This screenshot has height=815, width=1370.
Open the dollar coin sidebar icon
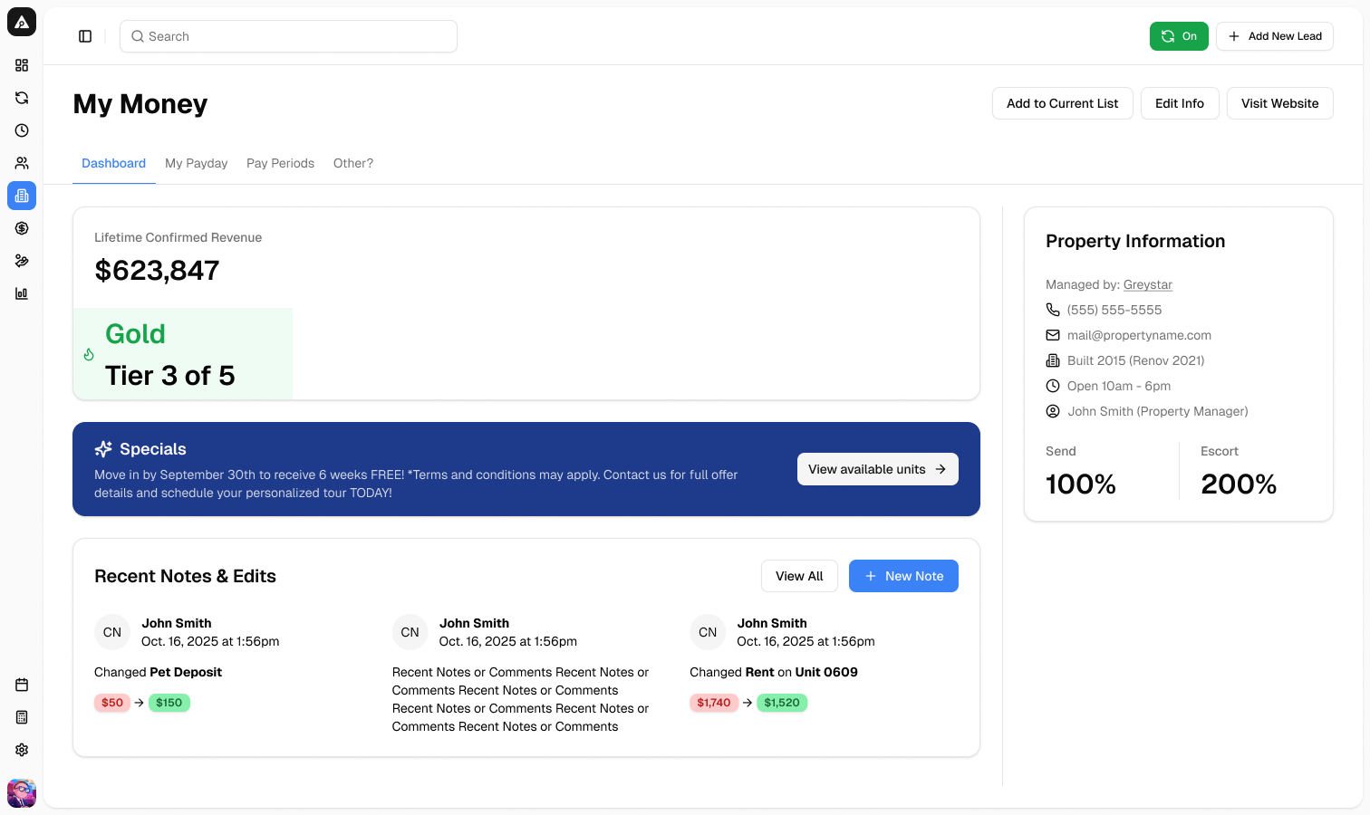pos(22,228)
